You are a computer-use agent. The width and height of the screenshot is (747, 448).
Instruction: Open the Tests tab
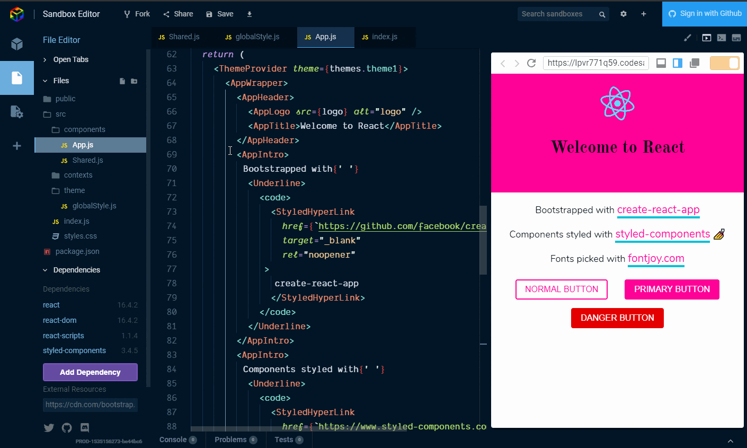(x=289, y=440)
